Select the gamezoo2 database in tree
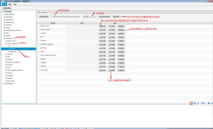This screenshot has height=129, width=213. [x=10, y=20]
